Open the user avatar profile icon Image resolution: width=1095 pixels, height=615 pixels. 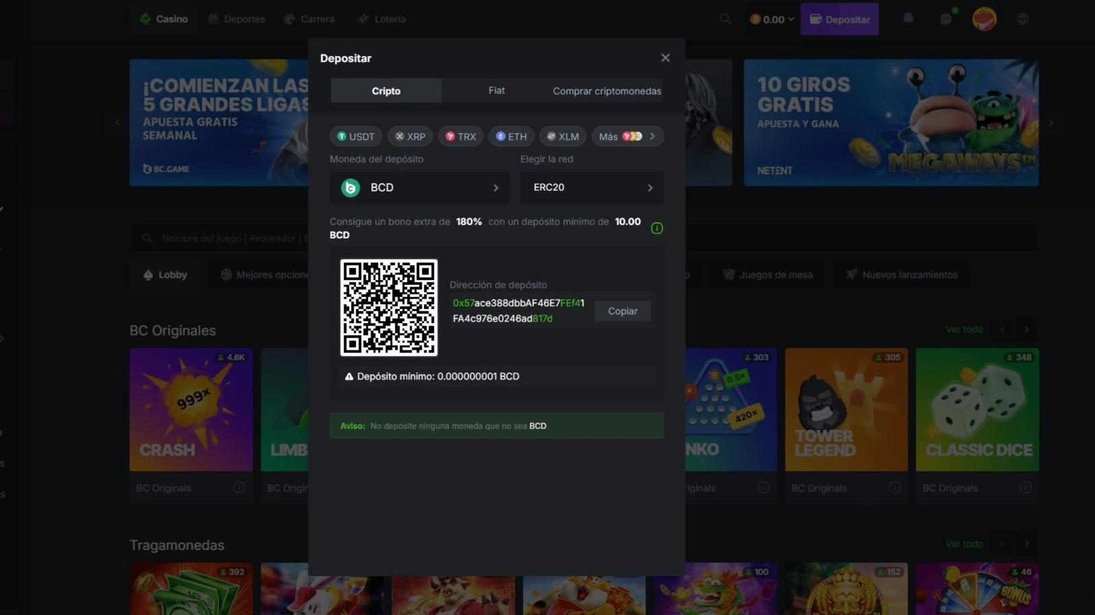click(984, 19)
